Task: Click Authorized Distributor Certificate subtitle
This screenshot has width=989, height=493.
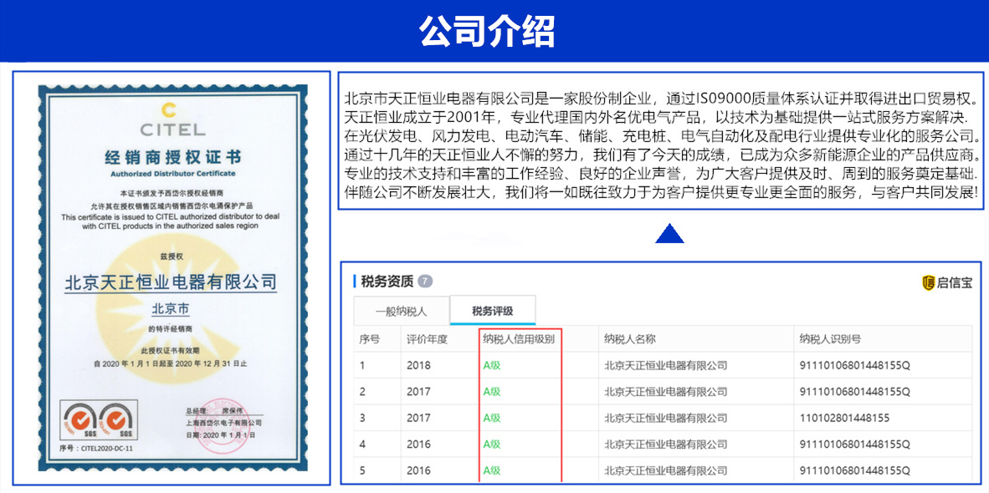Action: point(172,172)
